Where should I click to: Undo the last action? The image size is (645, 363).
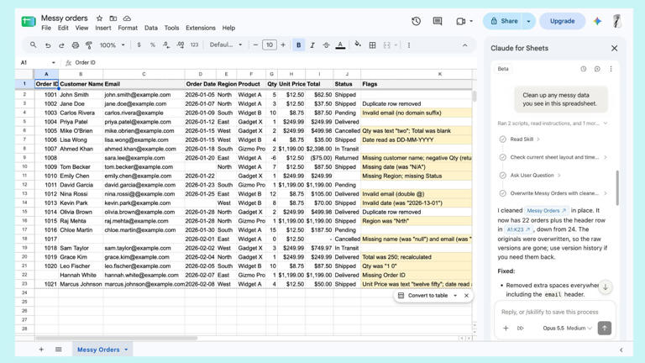(x=48, y=45)
